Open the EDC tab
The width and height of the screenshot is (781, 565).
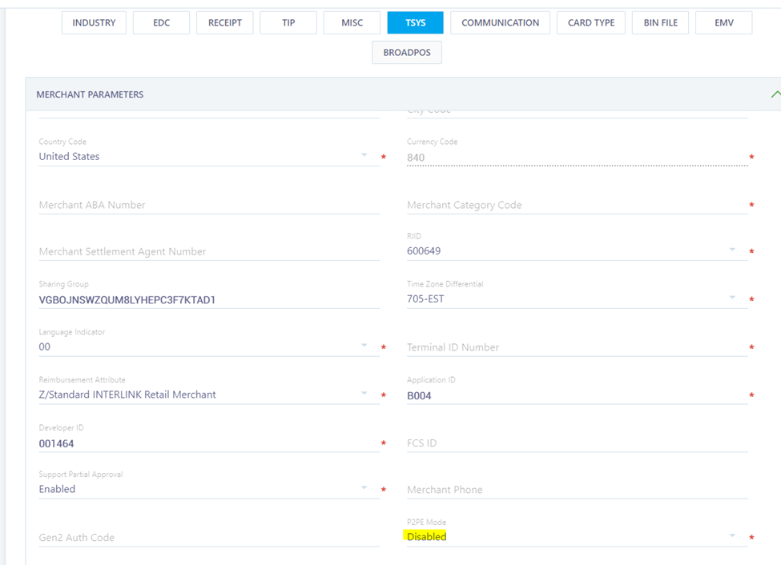(x=161, y=23)
